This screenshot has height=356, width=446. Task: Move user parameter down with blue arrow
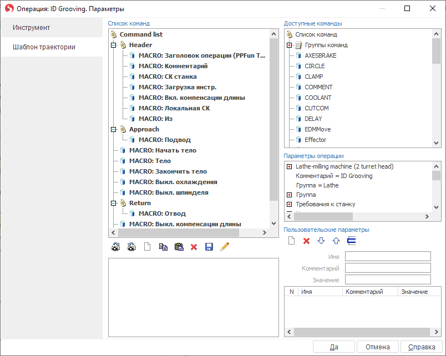pyautogui.click(x=321, y=241)
